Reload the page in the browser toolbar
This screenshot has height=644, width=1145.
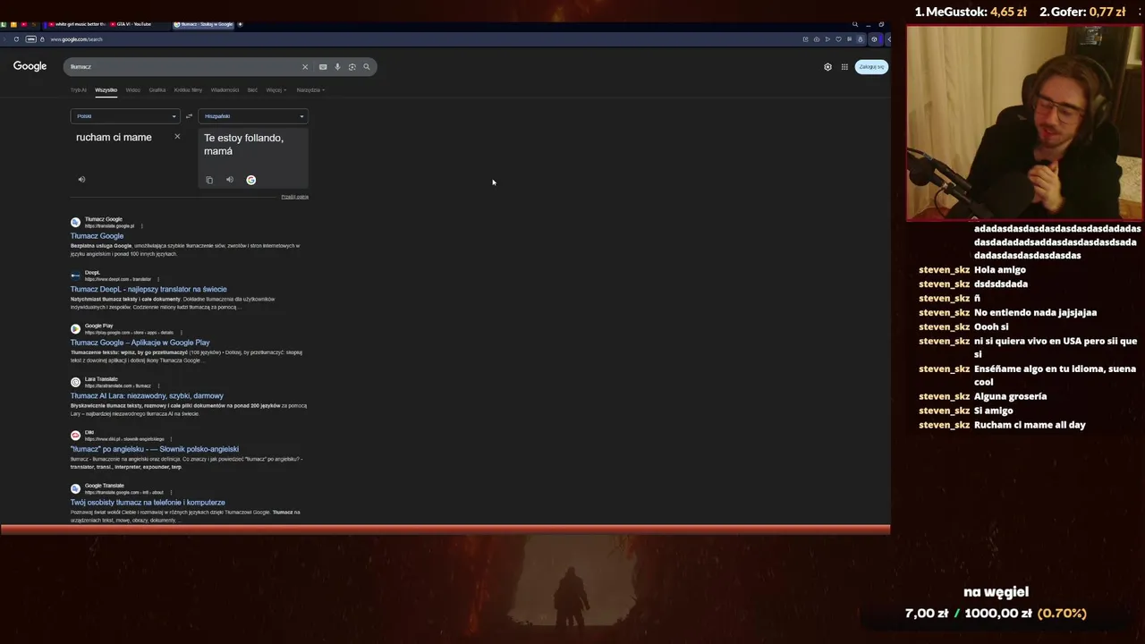click(x=16, y=39)
